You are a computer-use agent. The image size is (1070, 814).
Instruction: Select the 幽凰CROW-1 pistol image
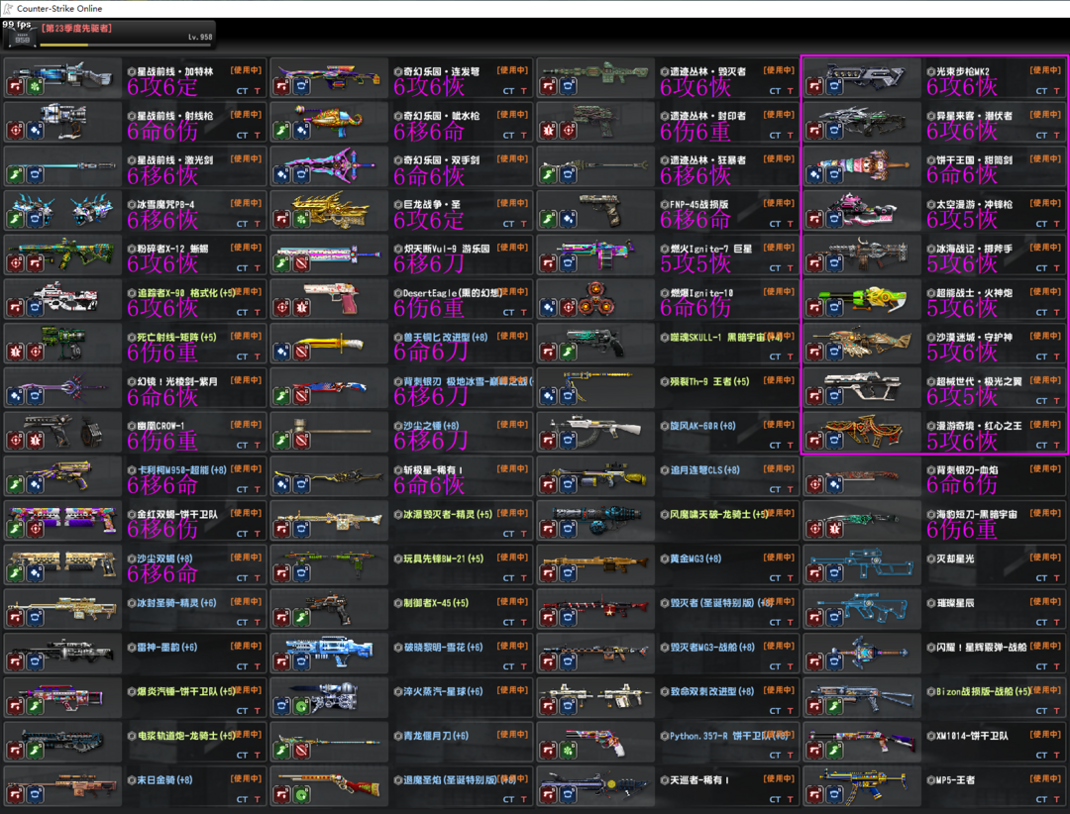[x=62, y=432]
